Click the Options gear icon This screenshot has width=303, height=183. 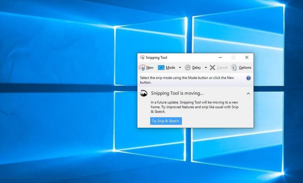pos(234,67)
